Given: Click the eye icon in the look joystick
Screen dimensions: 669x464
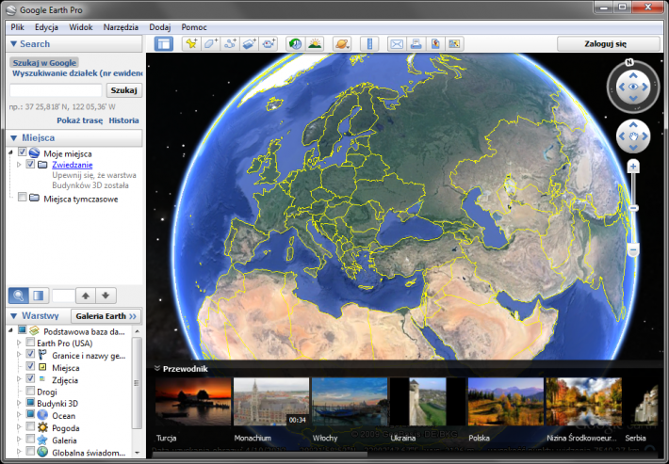Looking at the screenshot, I should pos(633,87).
